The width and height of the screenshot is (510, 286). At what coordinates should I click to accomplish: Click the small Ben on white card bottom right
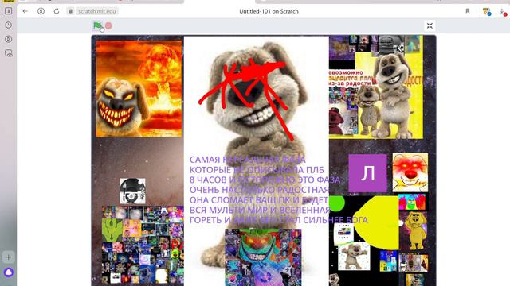coord(354,257)
